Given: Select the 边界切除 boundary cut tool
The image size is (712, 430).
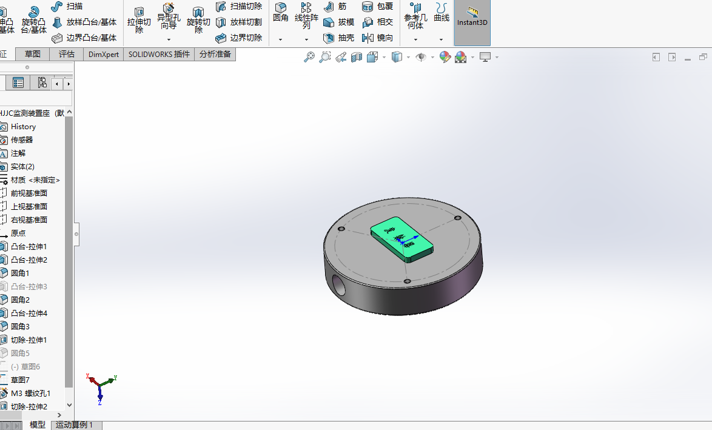Looking at the screenshot, I should 239,38.
